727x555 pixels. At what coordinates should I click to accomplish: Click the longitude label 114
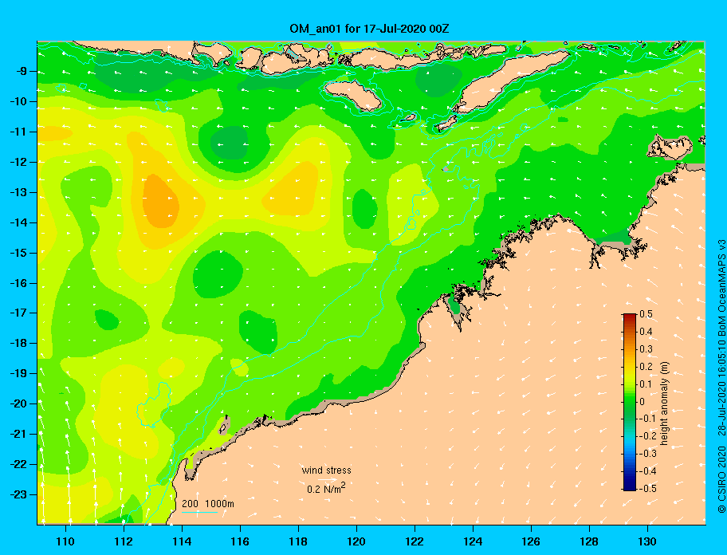[x=182, y=541]
